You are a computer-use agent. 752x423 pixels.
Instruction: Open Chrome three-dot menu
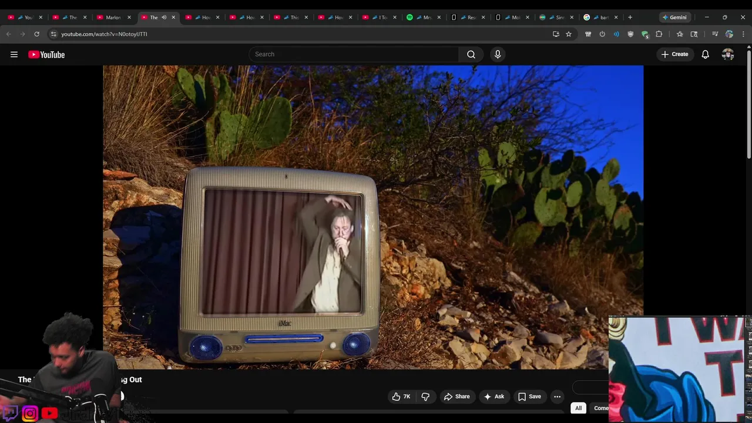click(x=743, y=34)
